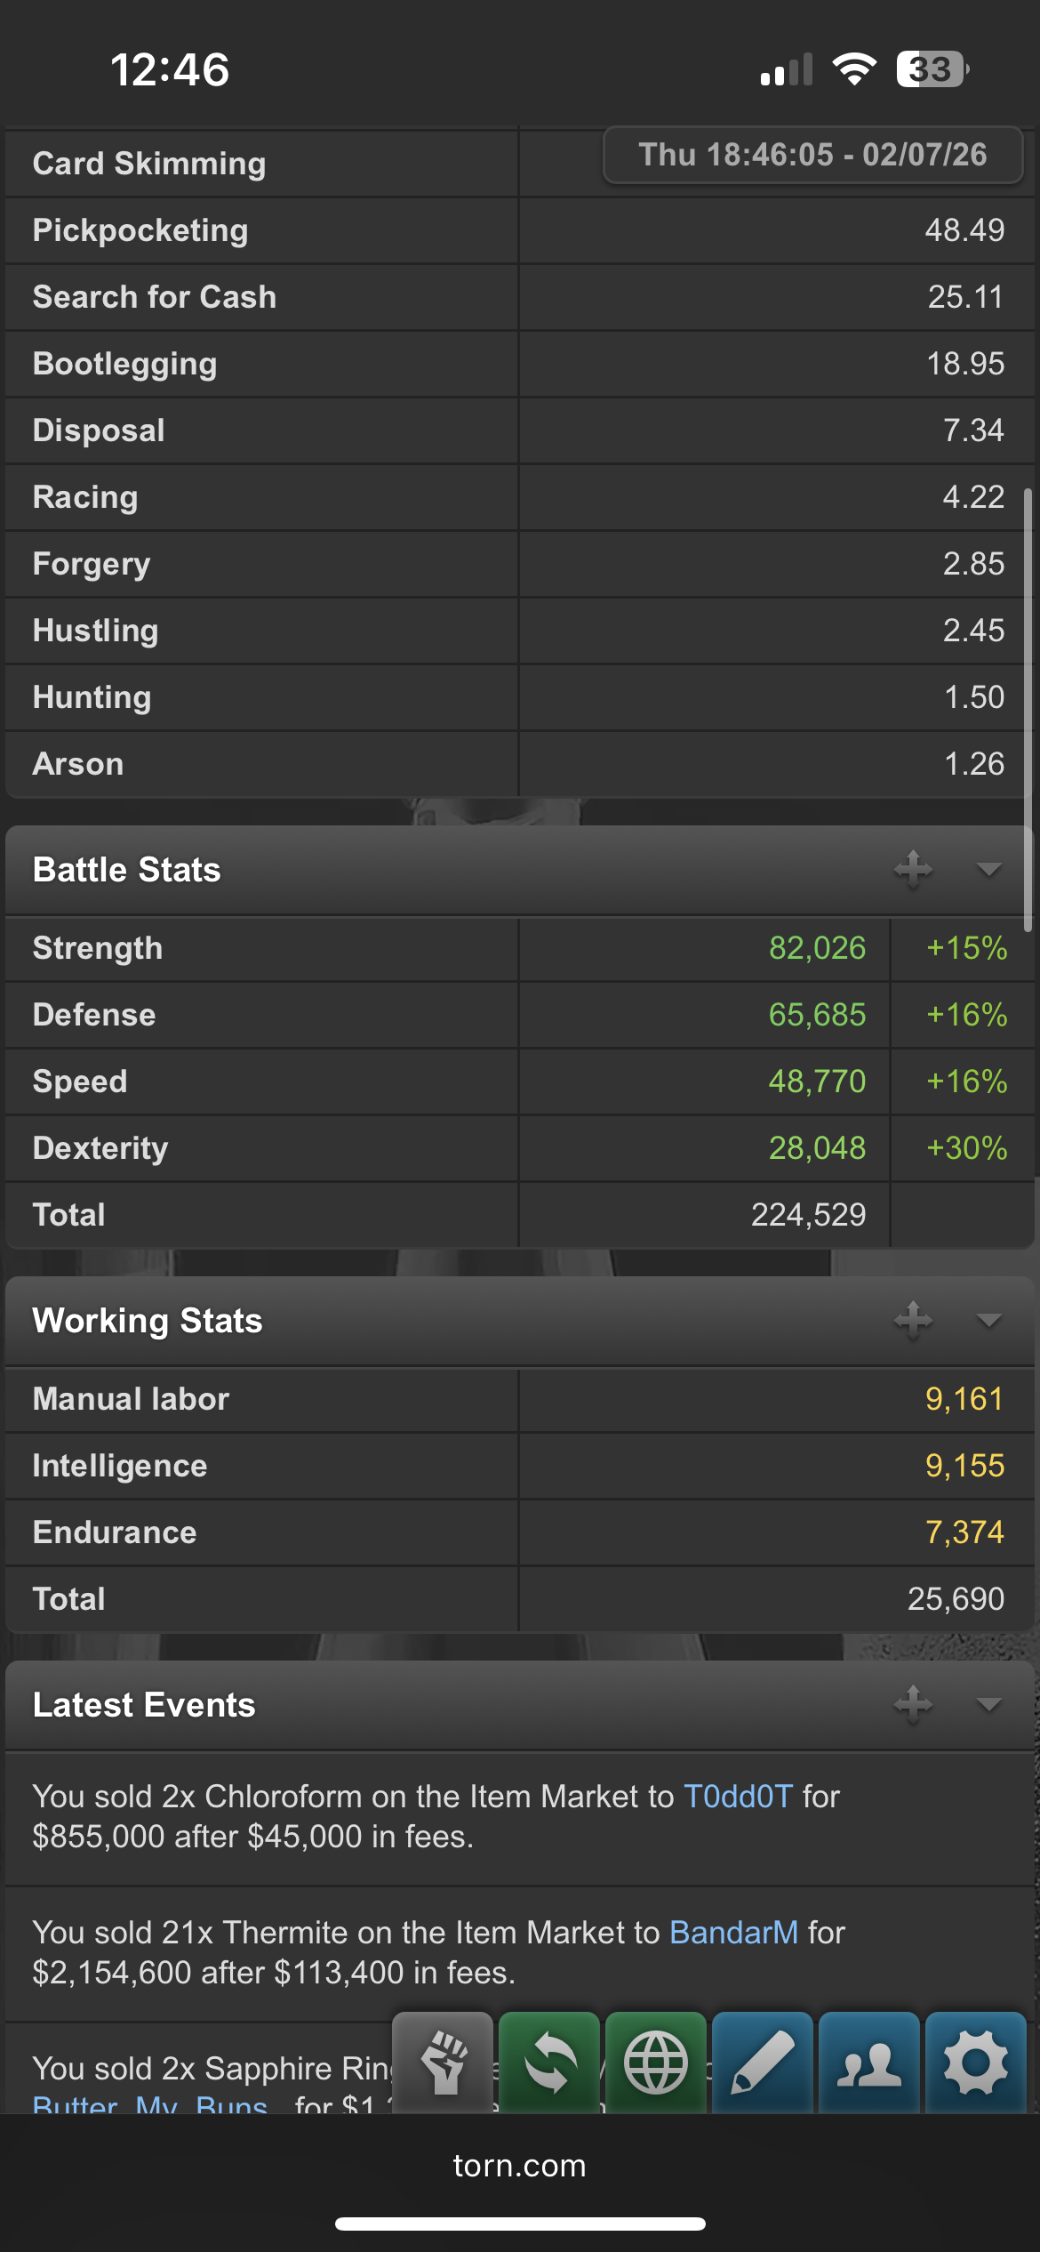The image size is (1040, 2252).
Task: Click the move handle on Battle Stats
Action: click(913, 869)
